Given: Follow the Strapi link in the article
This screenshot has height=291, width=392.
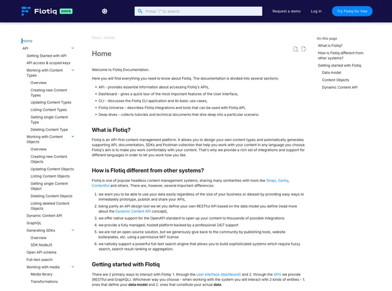Looking at the screenshot, I should [x=271, y=181].
